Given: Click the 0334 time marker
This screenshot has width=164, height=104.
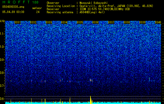Looking at the screenshot, I should coord(64,22).
